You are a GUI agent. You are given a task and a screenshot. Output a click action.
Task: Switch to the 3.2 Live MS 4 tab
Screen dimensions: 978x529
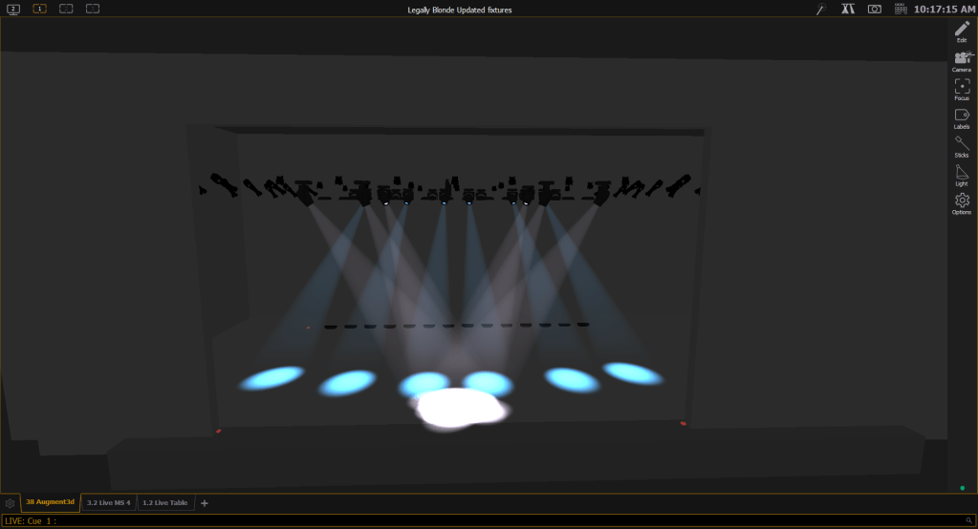[x=108, y=502]
